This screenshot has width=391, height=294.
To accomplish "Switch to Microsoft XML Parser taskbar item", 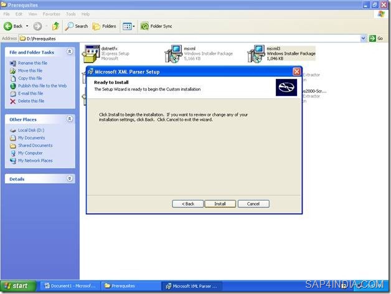I will pyautogui.click(x=192, y=286).
